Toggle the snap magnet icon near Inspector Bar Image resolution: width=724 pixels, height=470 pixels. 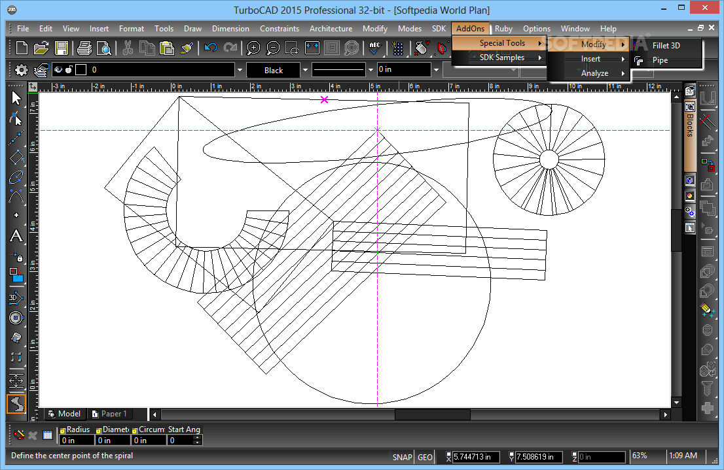pyautogui.click(x=19, y=435)
